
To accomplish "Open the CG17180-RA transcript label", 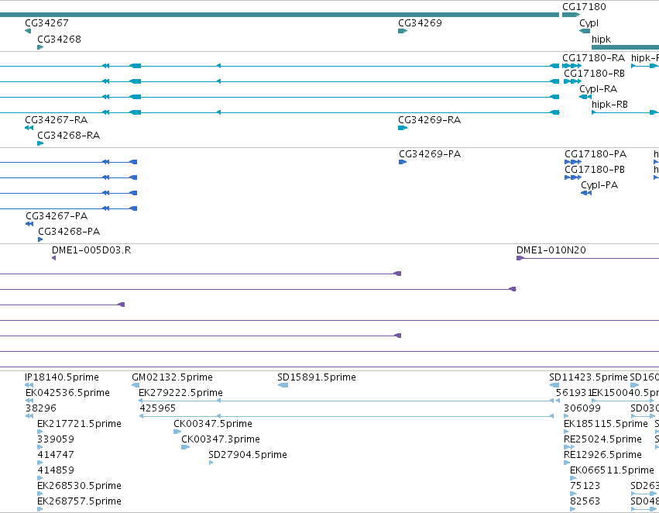I will (x=593, y=57).
